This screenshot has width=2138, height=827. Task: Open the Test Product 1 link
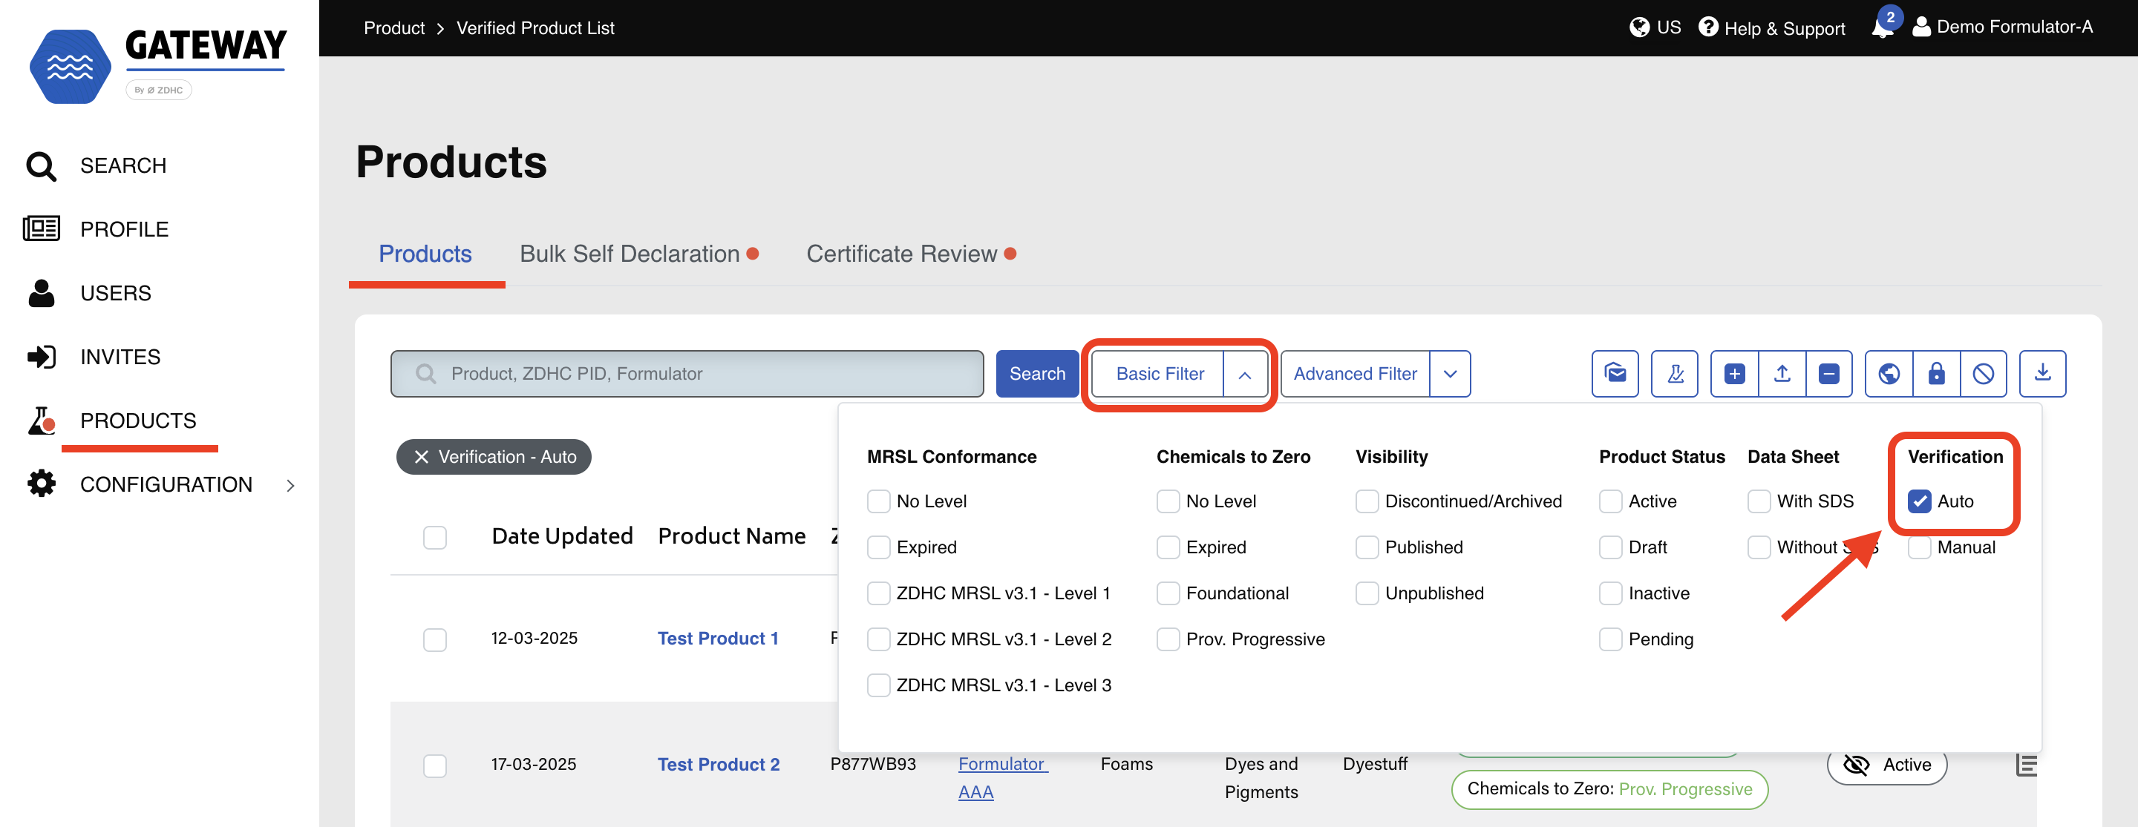(x=718, y=639)
